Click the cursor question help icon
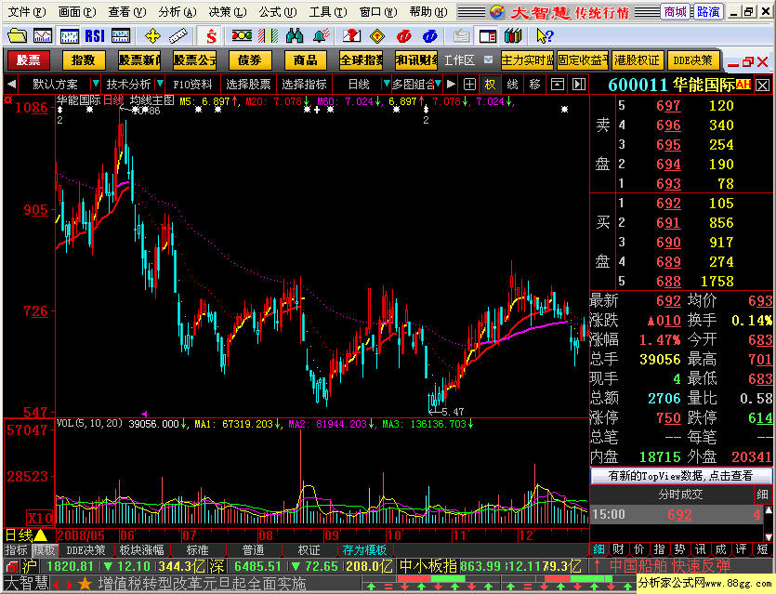The height and width of the screenshot is (594, 776). coord(545,35)
